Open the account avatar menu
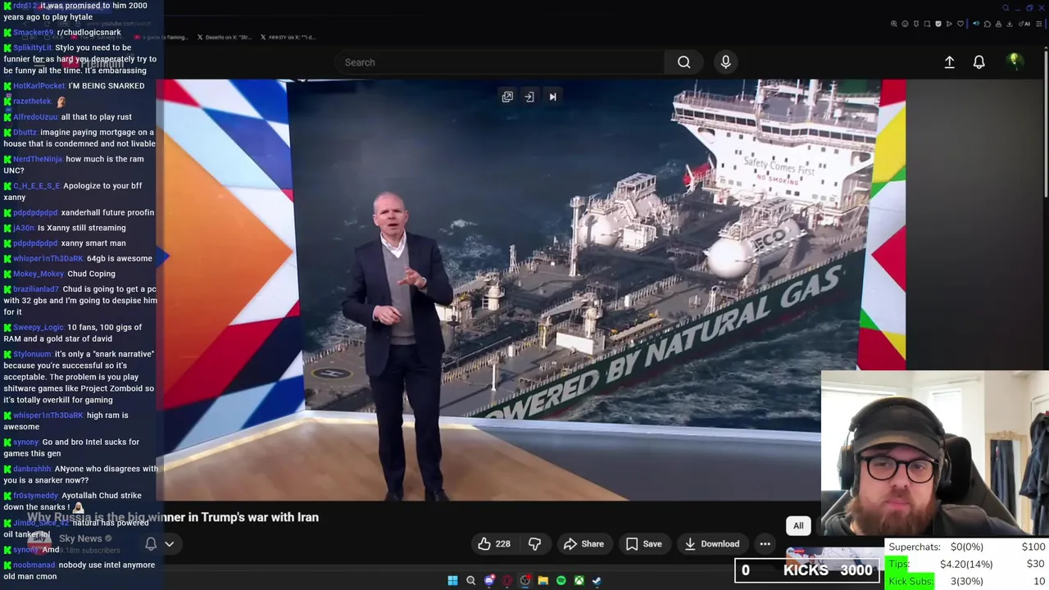Viewport: 1049px width, 590px height. pos(1014,61)
